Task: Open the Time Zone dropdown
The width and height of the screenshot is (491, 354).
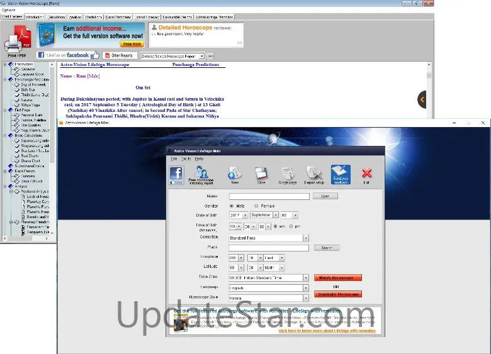Action: 306,278
